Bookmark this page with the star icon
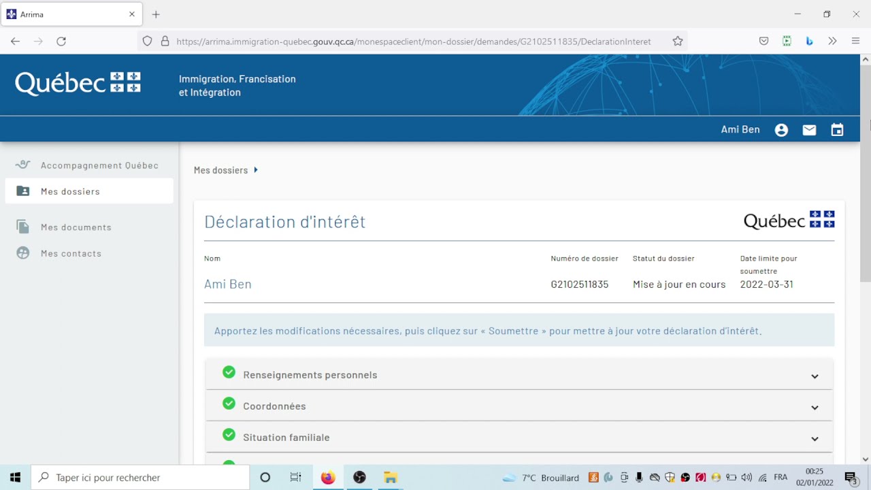This screenshot has height=490, width=871. pyautogui.click(x=678, y=42)
